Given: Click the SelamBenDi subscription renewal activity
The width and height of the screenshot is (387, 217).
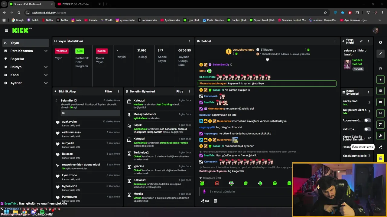Looking at the screenshot, I should (88, 107).
